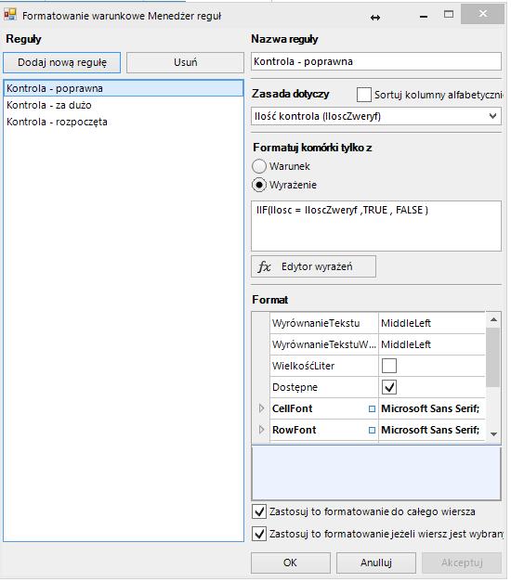Click scroll down arrow in Format grid
The image size is (511, 582).
coord(493,433)
